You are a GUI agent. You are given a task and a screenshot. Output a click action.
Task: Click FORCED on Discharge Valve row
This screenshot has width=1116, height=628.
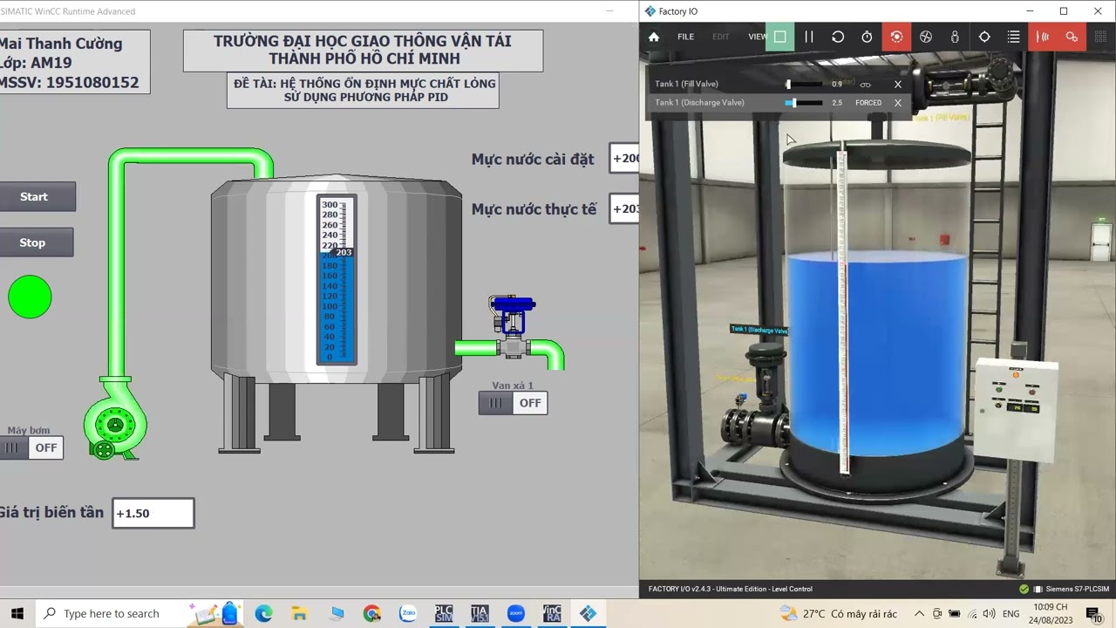coord(868,103)
